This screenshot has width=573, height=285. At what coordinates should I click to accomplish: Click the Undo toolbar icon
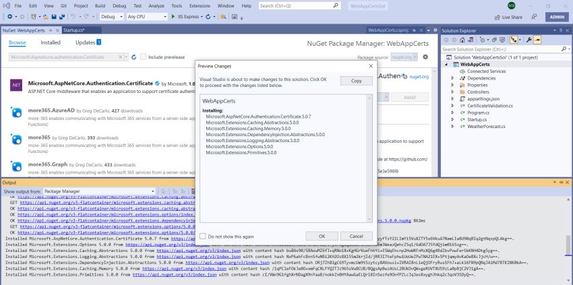tap(73, 16)
